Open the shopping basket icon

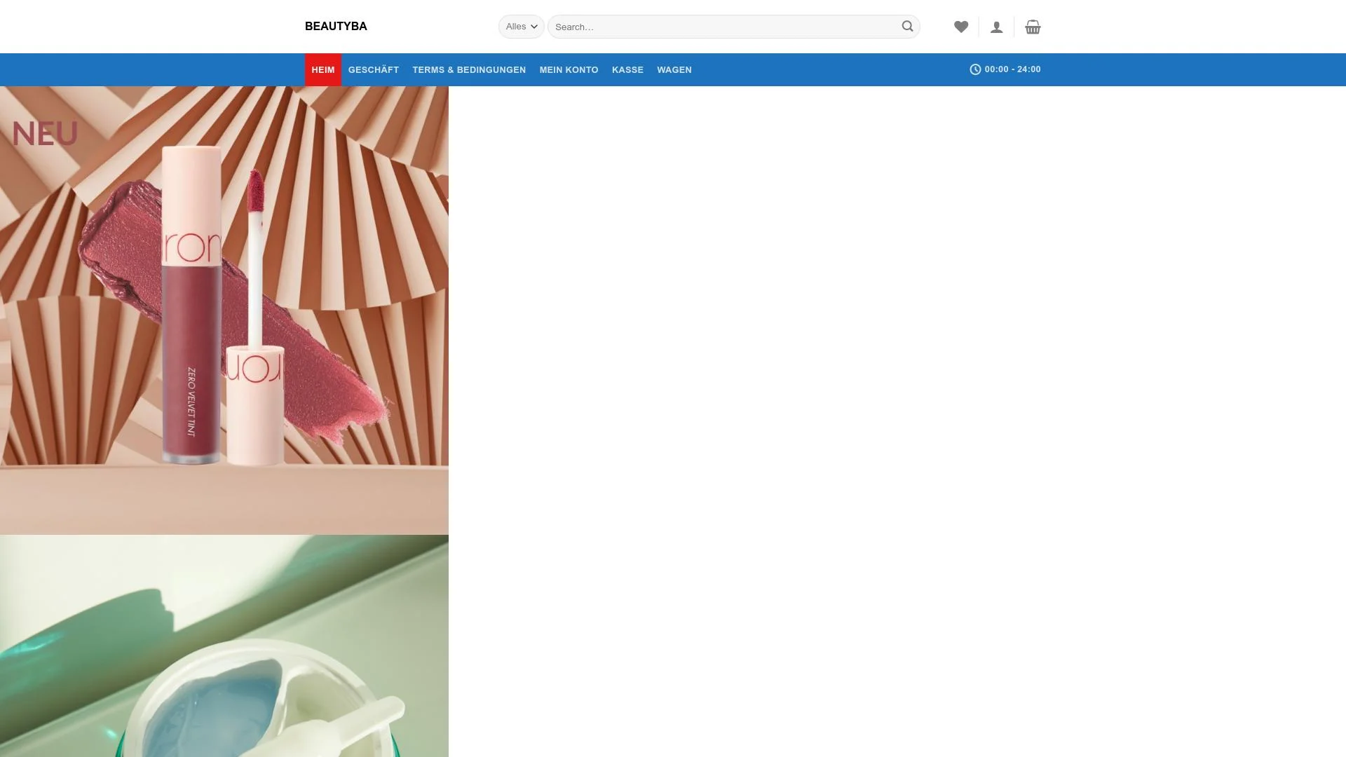1033,27
